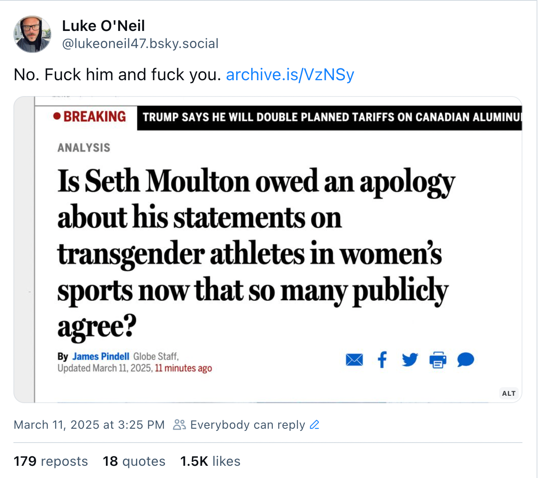This screenshot has height=478, width=544.
Task: Open the archive.is/VzNSy link
Action: [290, 75]
